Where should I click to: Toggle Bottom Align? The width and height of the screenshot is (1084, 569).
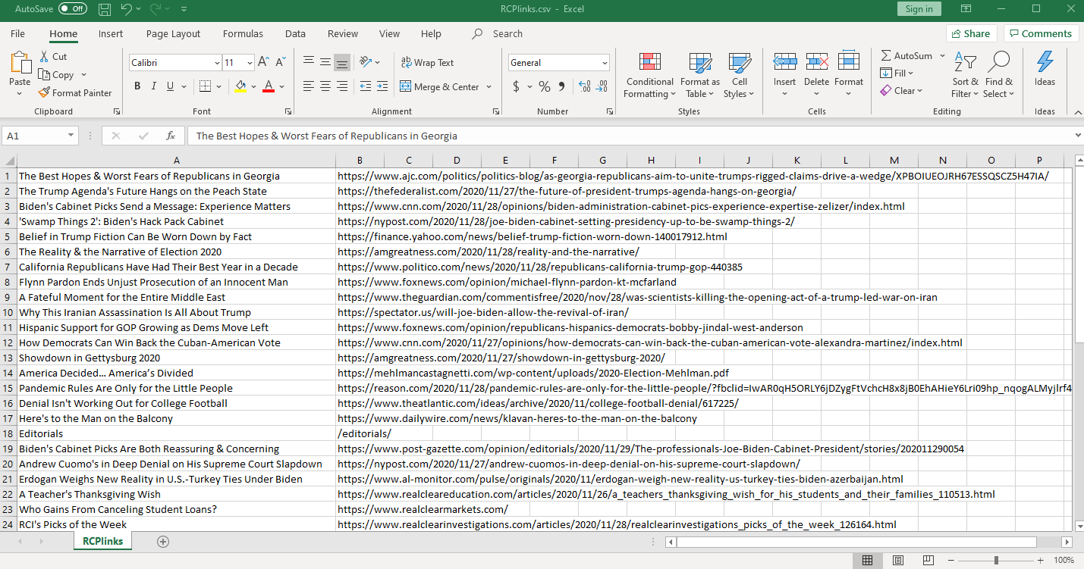[x=342, y=63]
